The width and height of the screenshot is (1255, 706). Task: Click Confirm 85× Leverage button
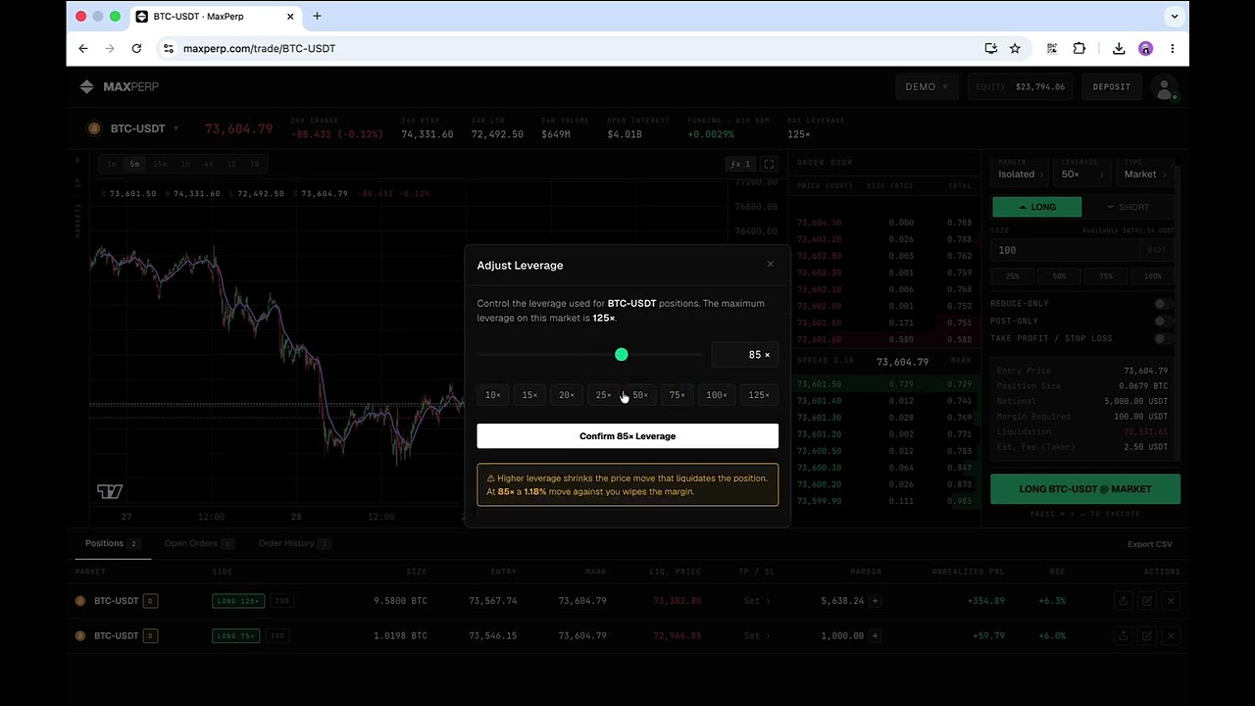[x=627, y=436]
